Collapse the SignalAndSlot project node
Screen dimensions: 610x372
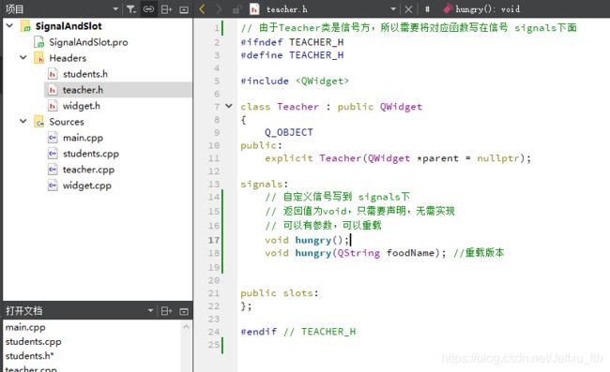(x=10, y=25)
